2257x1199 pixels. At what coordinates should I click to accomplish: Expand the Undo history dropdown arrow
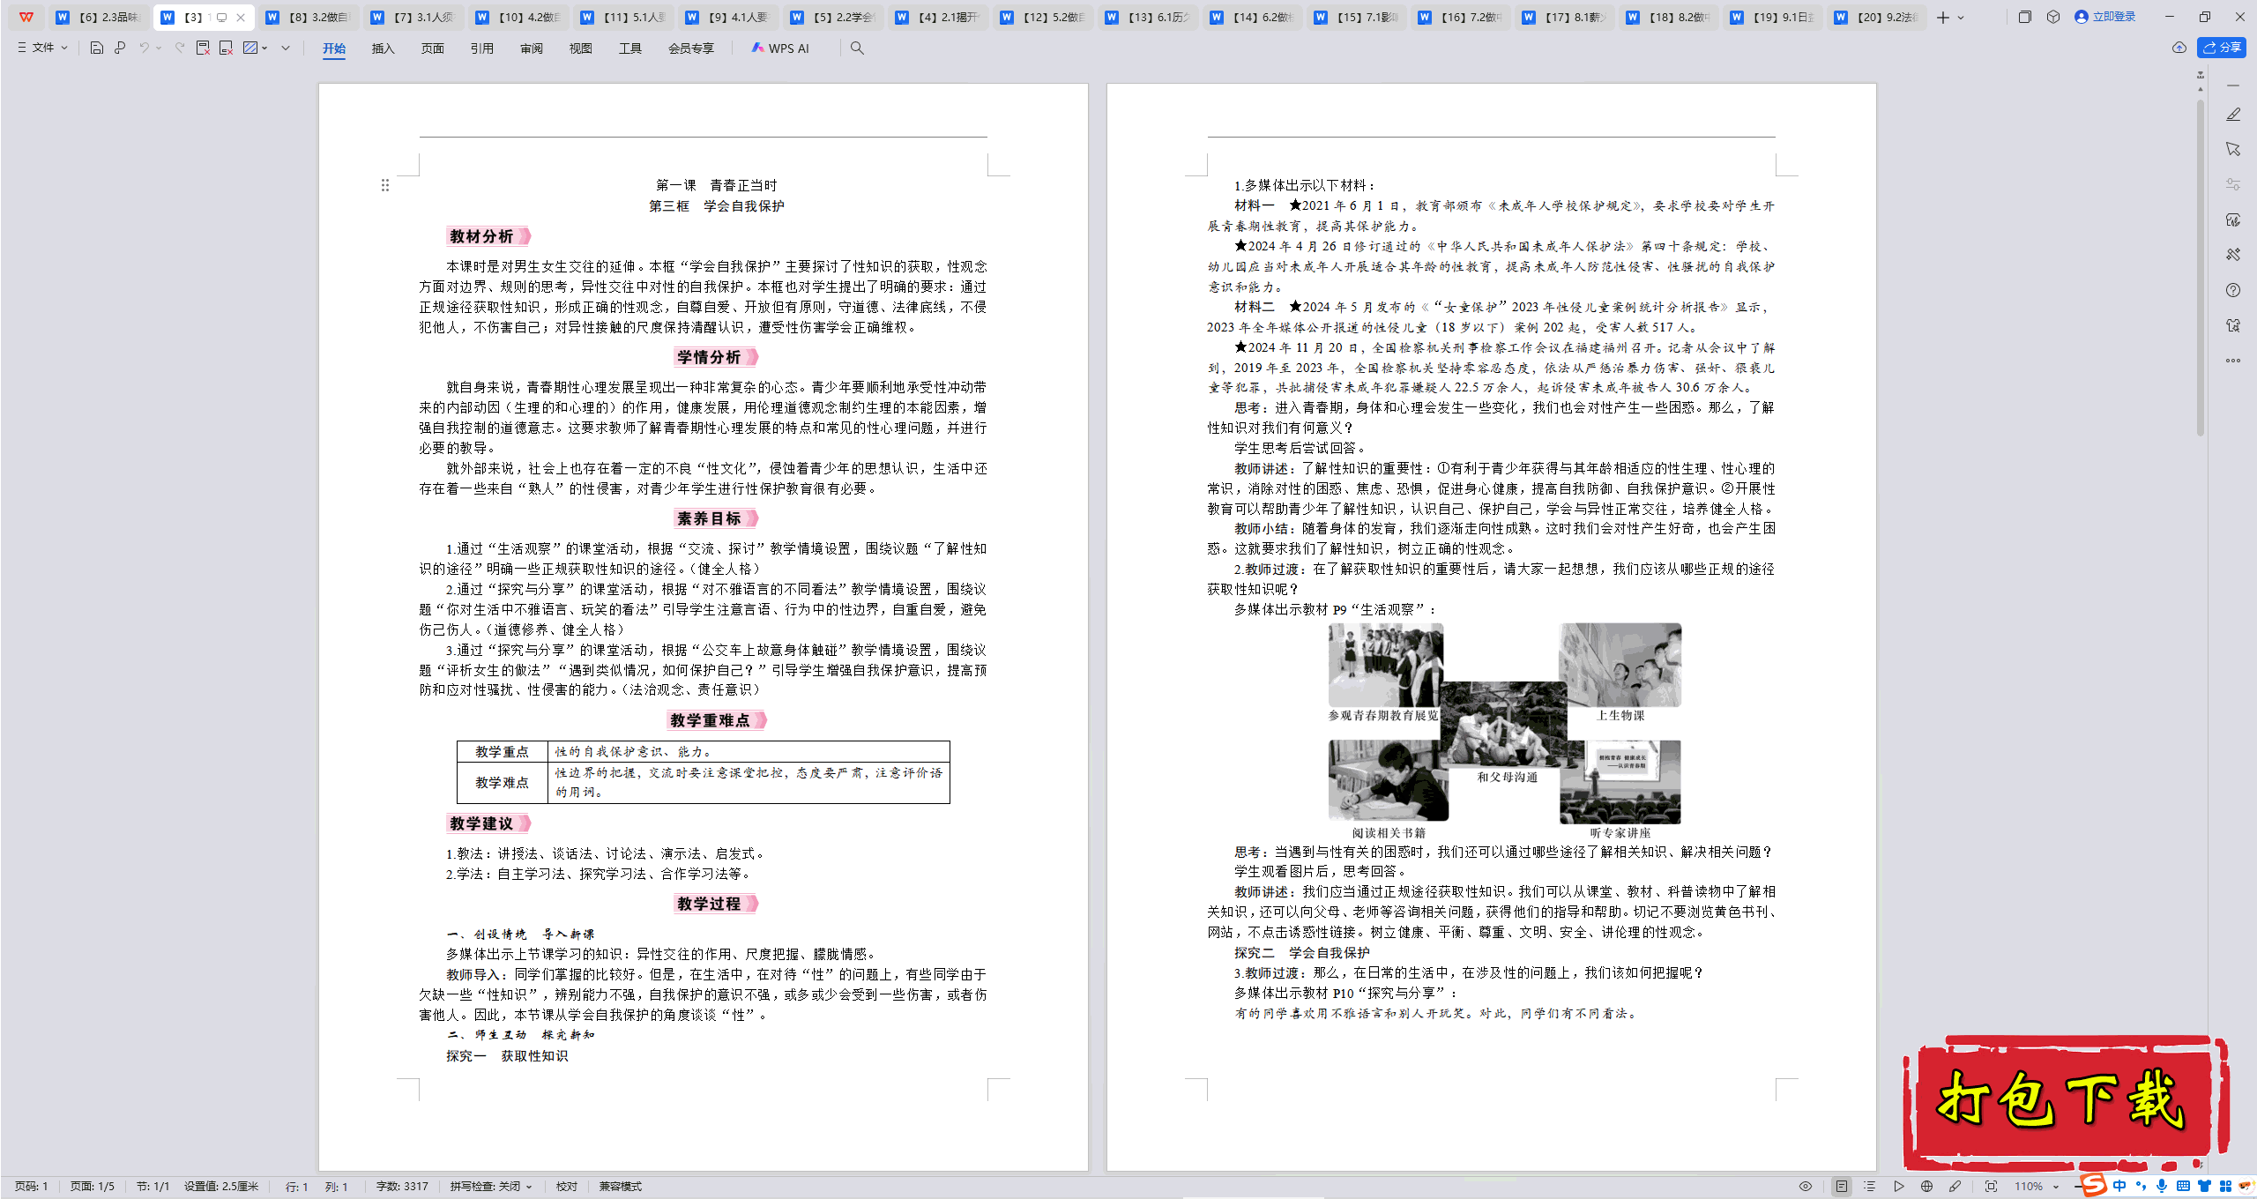[x=159, y=48]
